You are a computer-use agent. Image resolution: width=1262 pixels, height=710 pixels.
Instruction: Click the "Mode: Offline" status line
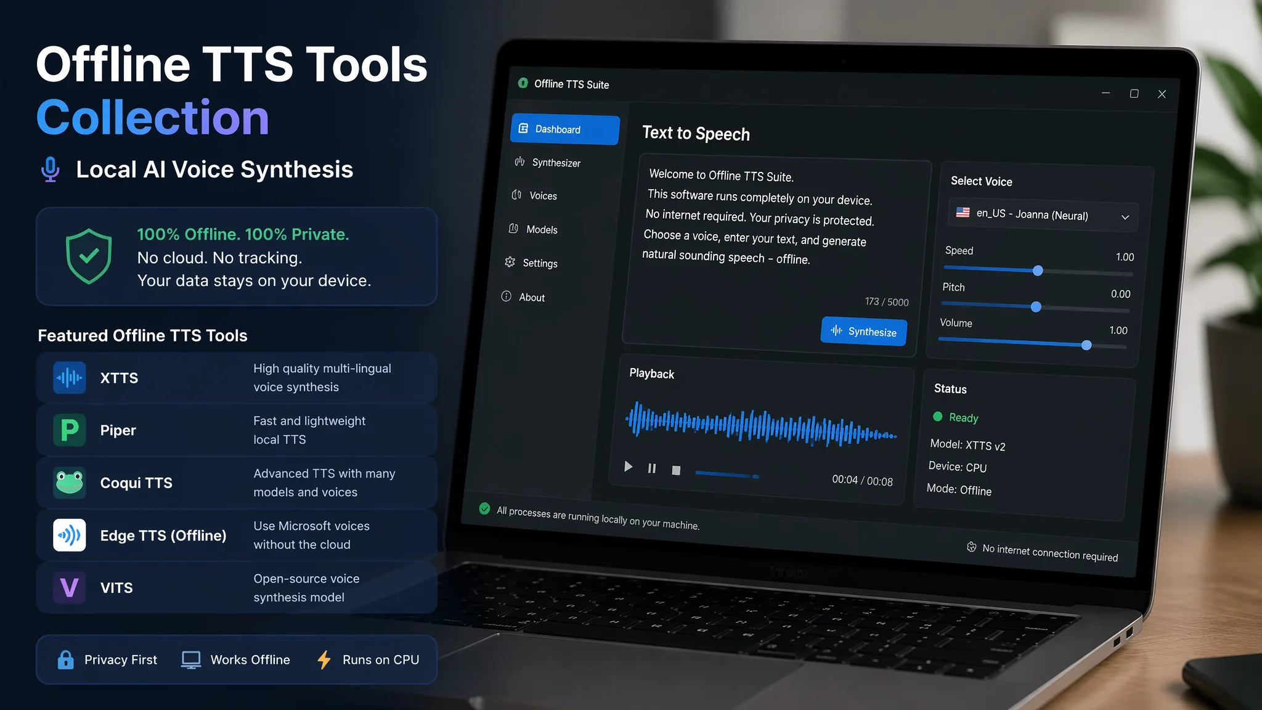(959, 490)
